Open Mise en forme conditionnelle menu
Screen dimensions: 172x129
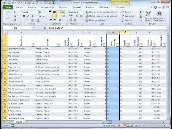pos(102,12)
